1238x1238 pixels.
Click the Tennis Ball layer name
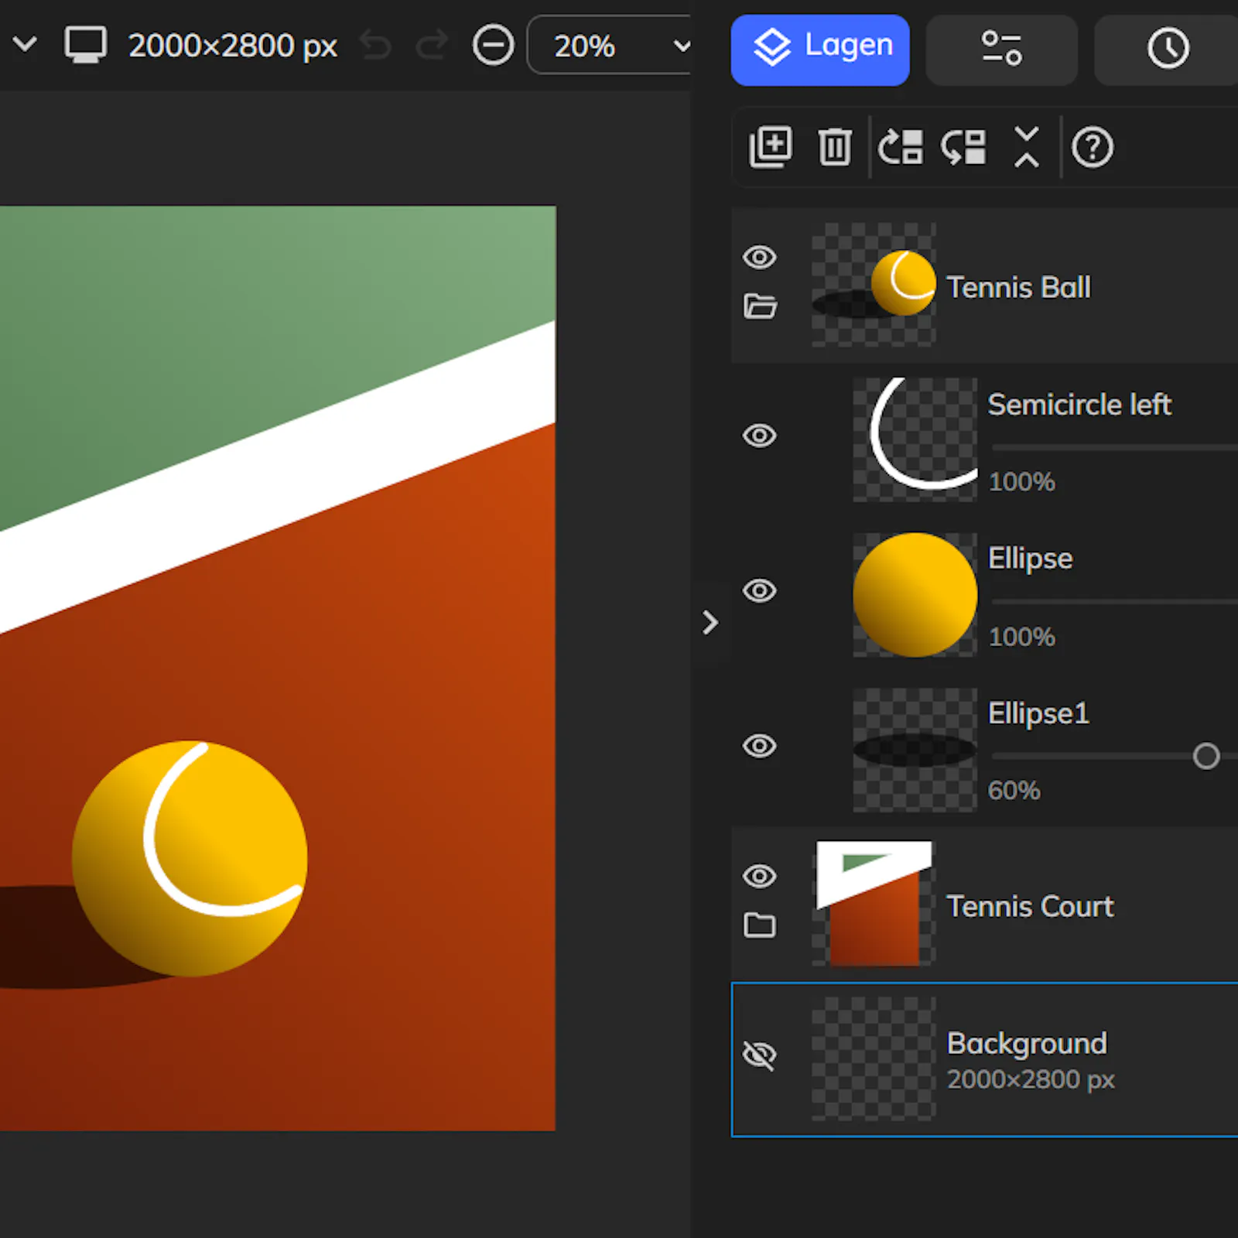[1019, 287]
